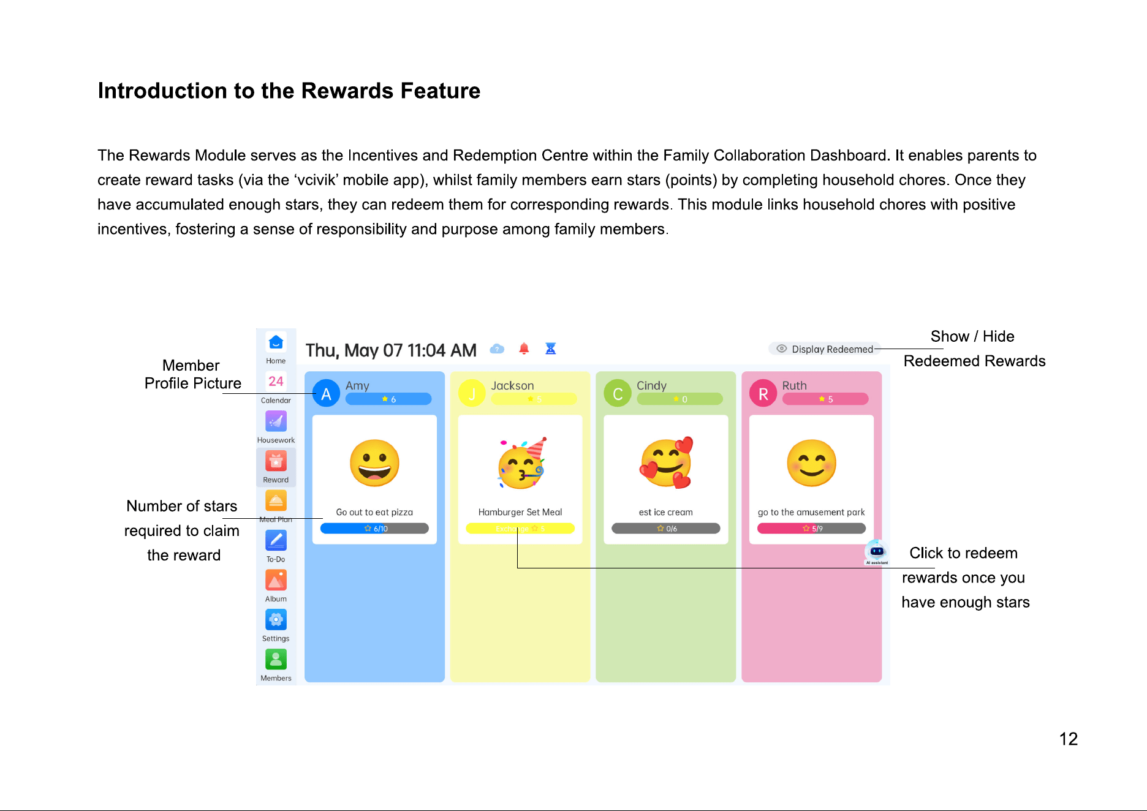Select the Reward gift icon
Viewport: 1147px width, 811px height.
coord(276,461)
